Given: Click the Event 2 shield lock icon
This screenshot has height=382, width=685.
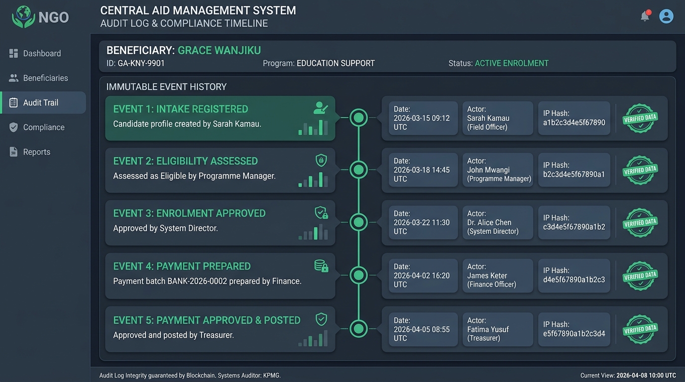Looking at the screenshot, I should [321, 160].
